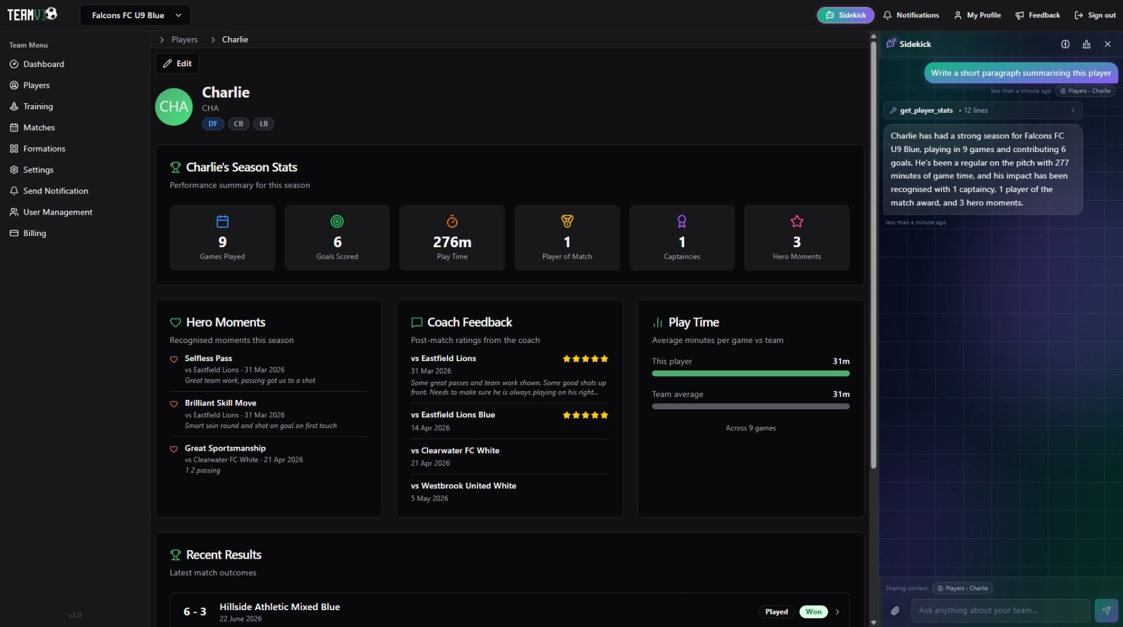Image resolution: width=1123 pixels, height=627 pixels.
Task: Click the This player green progress bar
Action: pyautogui.click(x=751, y=374)
